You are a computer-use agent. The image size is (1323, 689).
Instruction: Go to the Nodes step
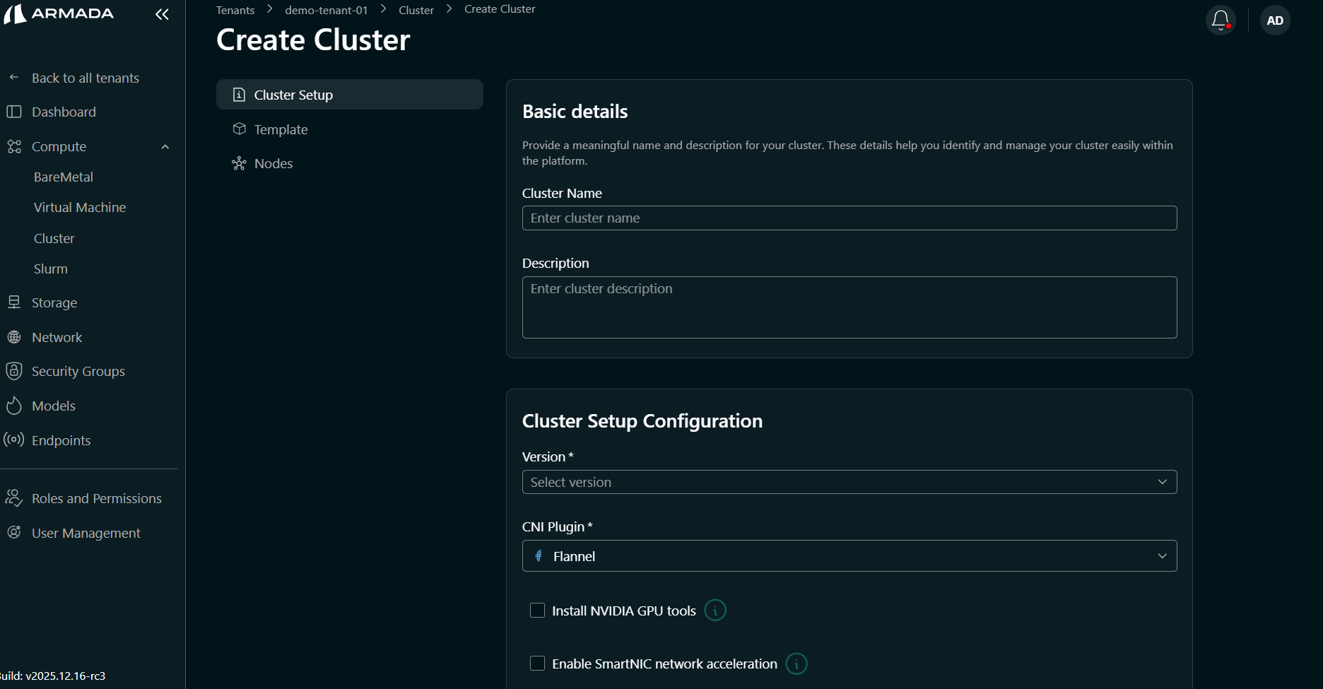[273, 163]
